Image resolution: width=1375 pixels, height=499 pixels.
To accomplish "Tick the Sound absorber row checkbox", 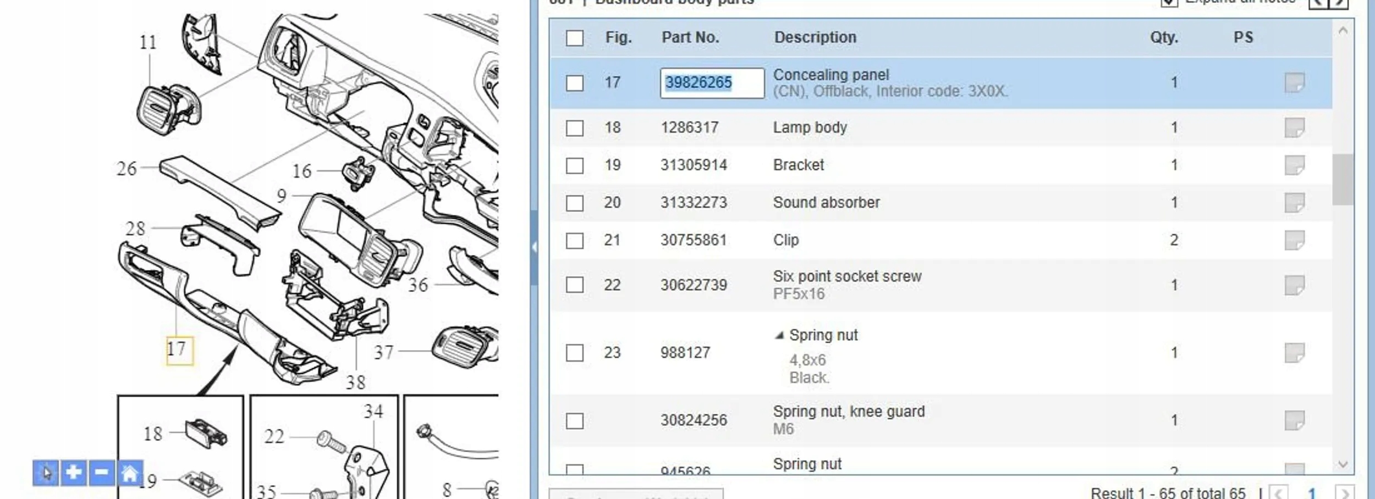I will (x=575, y=203).
